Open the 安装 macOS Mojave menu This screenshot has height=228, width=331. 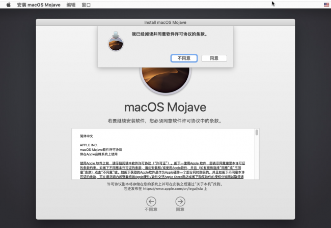(x=39, y=5)
